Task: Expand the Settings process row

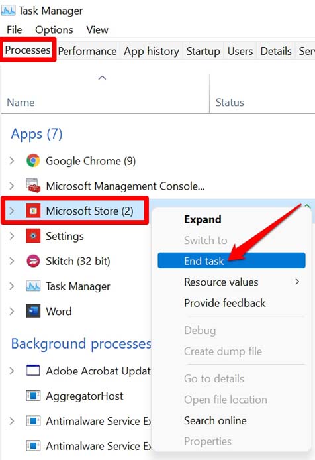Action: pyautogui.click(x=12, y=236)
